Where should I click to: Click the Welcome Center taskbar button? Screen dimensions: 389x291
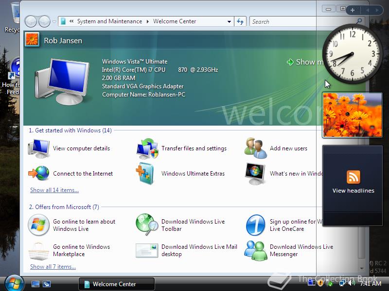[x=116, y=284]
